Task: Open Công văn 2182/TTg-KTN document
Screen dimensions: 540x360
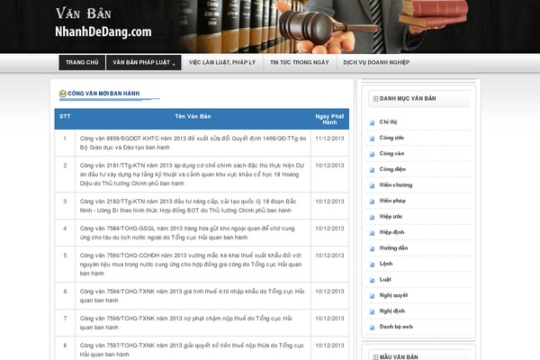Action: 188,206
